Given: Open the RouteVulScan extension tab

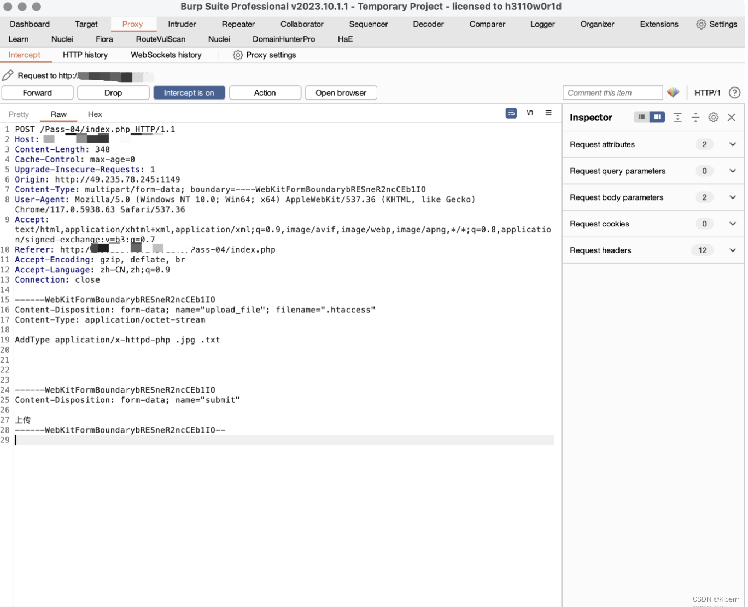Looking at the screenshot, I should (161, 39).
